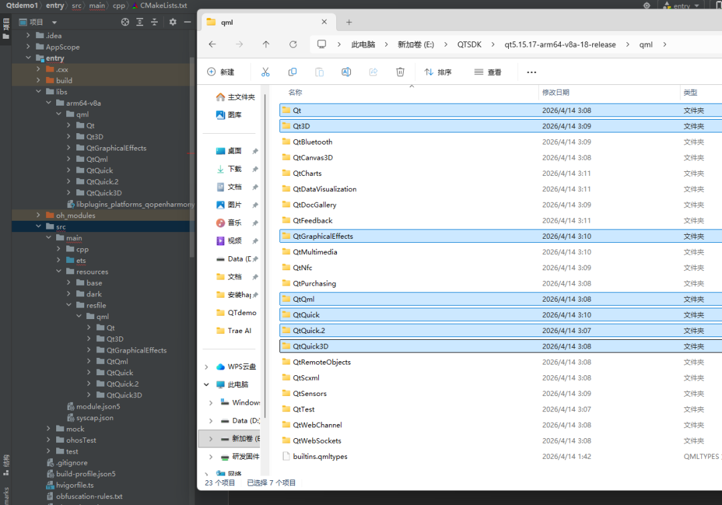This screenshot has width=722, height=505.
Task: Sort by the Type column header
Action: (690, 92)
